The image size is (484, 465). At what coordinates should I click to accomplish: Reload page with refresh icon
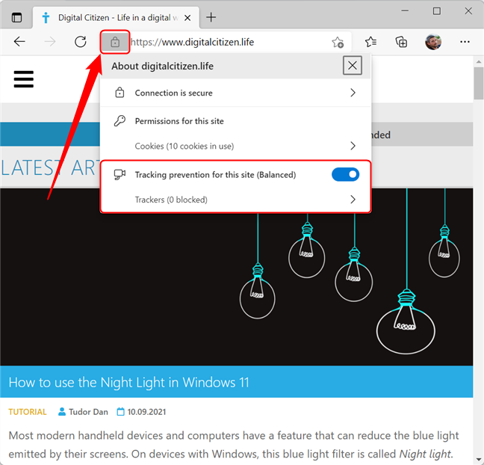(81, 41)
